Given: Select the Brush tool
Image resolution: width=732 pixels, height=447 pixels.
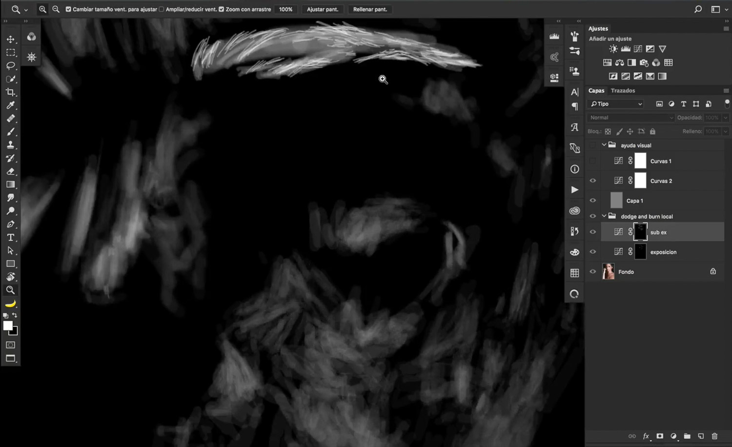Looking at the screenshot, I should (10, 131).
